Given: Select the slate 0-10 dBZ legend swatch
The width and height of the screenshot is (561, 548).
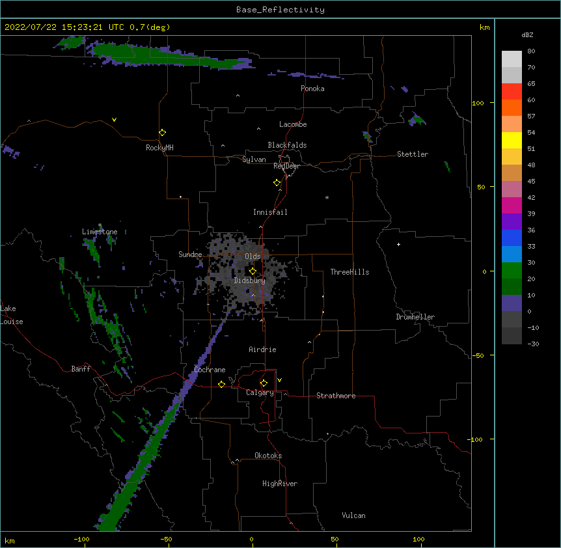Looking at the screenshot, I should (x=512, y=303).
